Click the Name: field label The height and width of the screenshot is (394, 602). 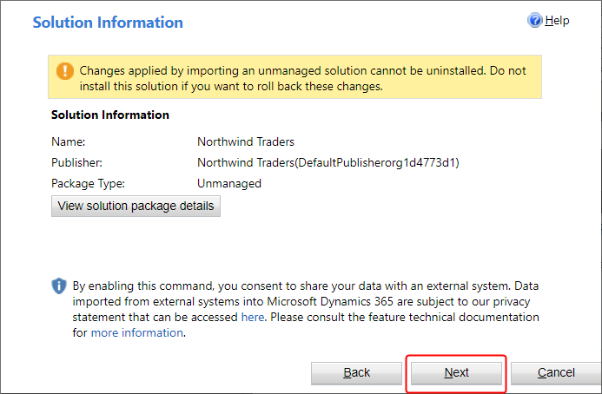(x=69, y=142)
